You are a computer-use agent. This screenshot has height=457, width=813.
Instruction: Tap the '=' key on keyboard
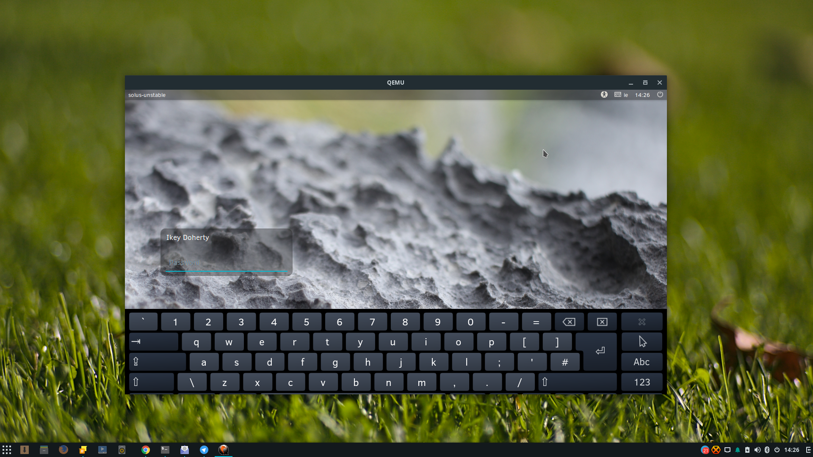pyautogui.click(x=536, y=322)
